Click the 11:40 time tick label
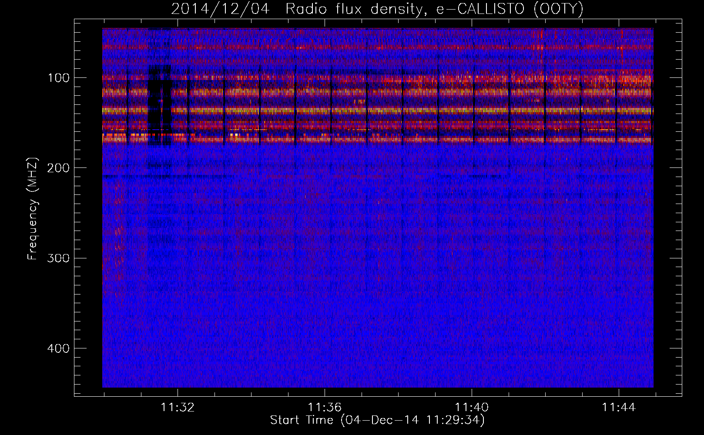Image resolution: width=704 pixels, height=435 pixels. (472, 408)
